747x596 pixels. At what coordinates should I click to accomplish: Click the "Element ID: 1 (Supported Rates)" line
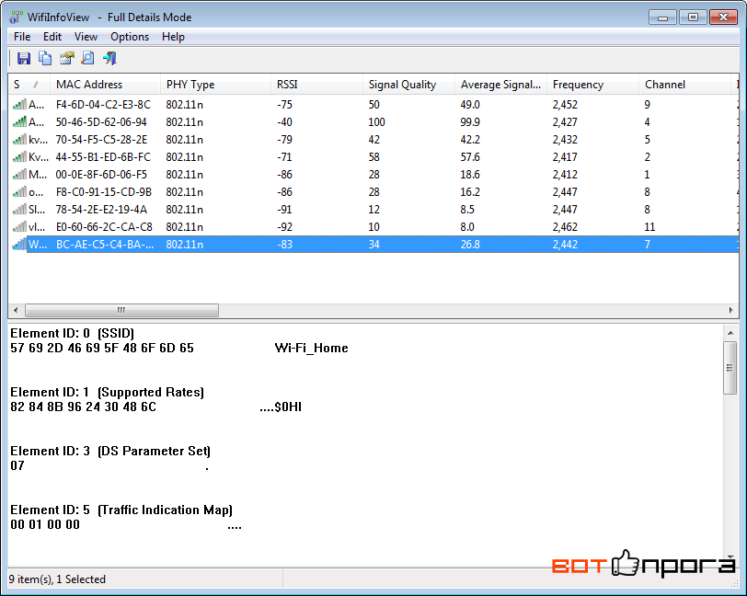(108, 392)
